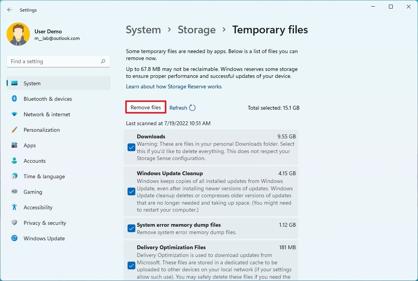This screenshot has height=281, width=418.
Task: Click the Time & language globe icon
Action: (x=14, y=176)
